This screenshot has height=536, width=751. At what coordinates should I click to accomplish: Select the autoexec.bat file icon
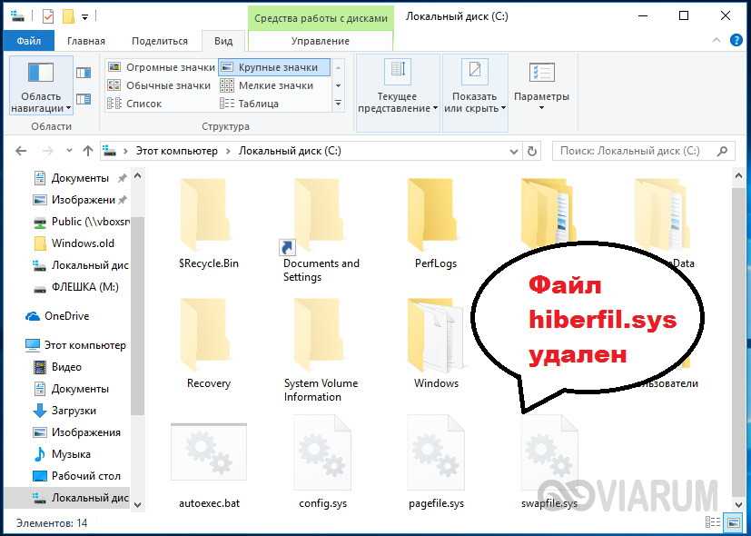208,456
